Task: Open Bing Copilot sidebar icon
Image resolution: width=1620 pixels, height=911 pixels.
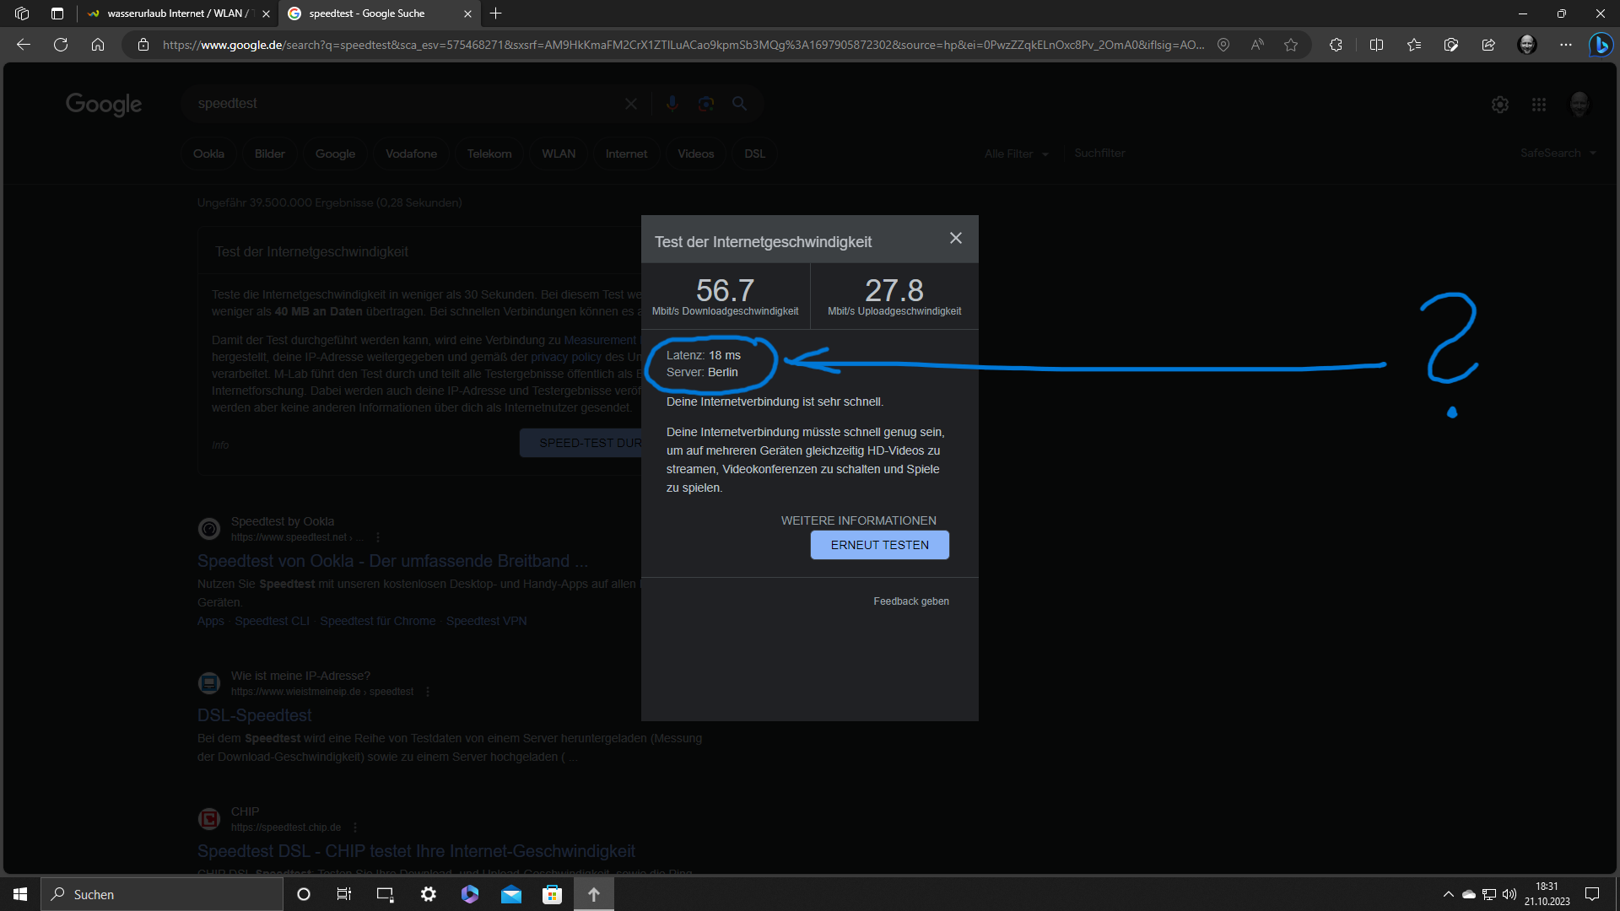Action: (x=1600, y=45)
